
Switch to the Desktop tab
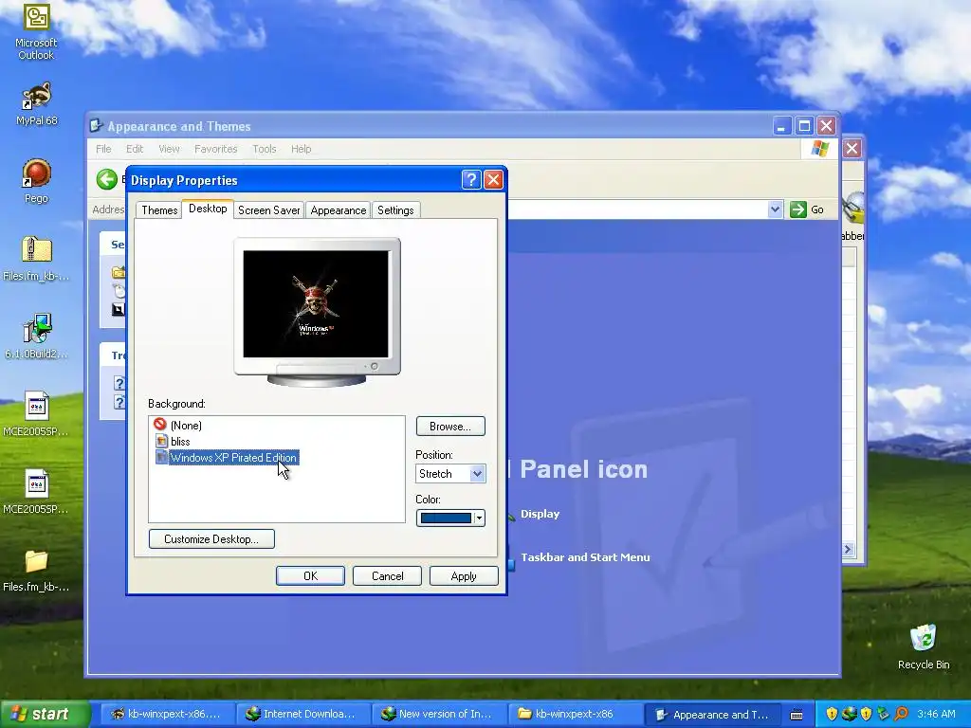208,209
